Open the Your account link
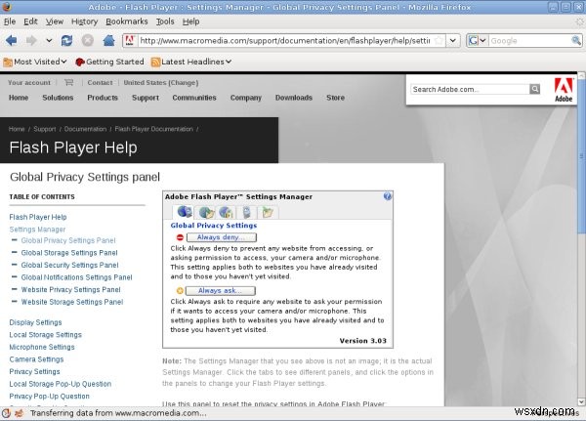Screen dimensions: 586x421 point(29,83)
